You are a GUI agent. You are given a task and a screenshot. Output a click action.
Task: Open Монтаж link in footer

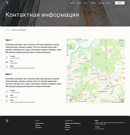[37, 125]
